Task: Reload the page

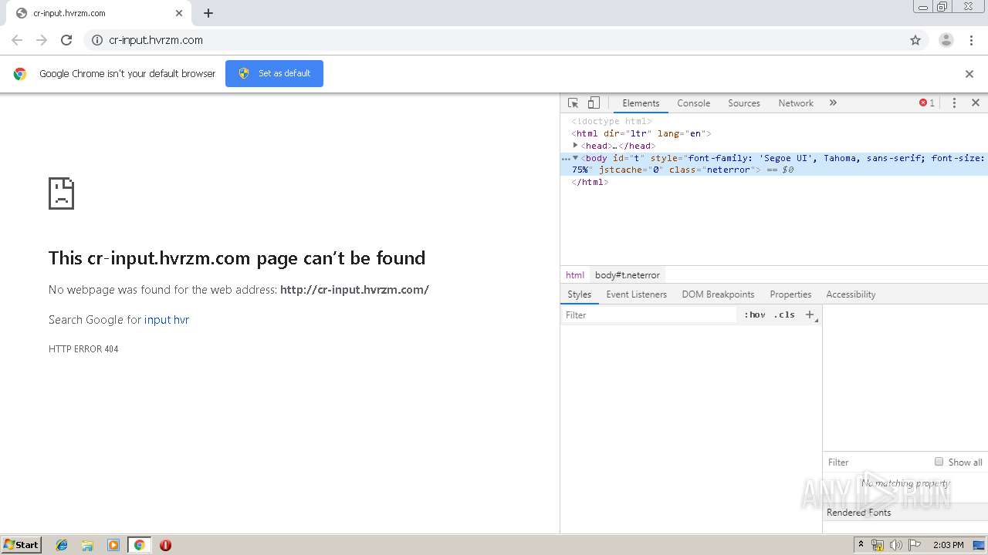Action: tap(66, 40)
